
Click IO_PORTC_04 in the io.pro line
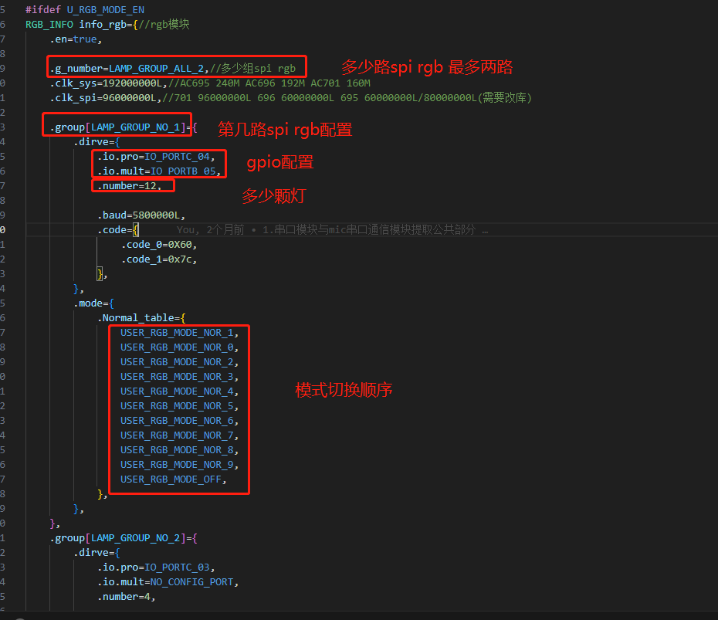coord(177,157)
